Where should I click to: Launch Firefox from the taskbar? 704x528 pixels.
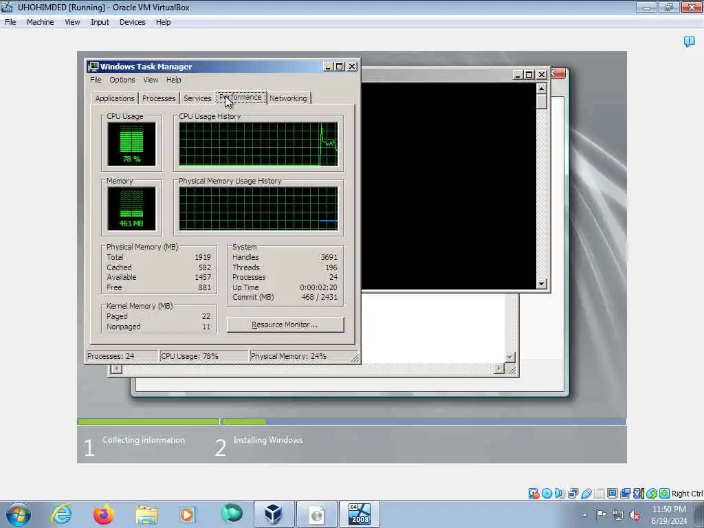pyautogui.click(x=103, y=514)
